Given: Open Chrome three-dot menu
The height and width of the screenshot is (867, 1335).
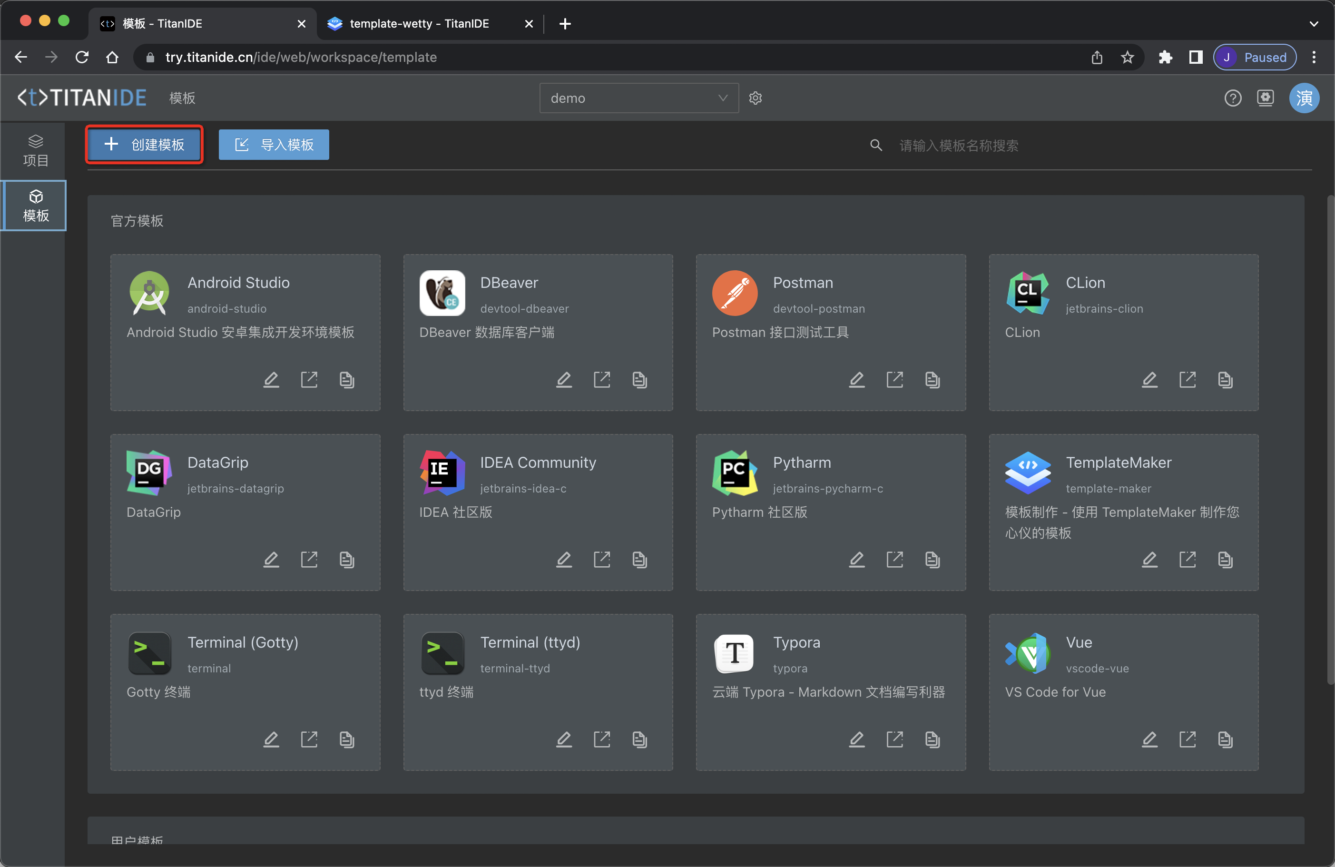Looking at the screenshot, I should (1314, 57).
